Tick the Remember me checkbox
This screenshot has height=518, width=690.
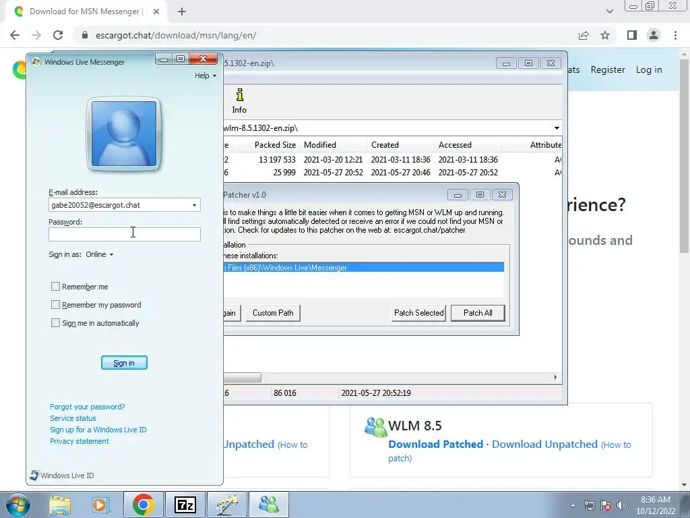pos(55,286)
